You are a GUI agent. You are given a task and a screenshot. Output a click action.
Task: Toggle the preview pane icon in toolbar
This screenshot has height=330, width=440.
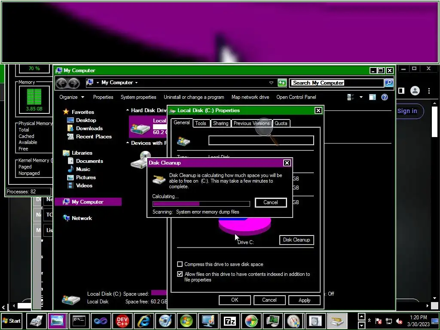coord(373,97)
